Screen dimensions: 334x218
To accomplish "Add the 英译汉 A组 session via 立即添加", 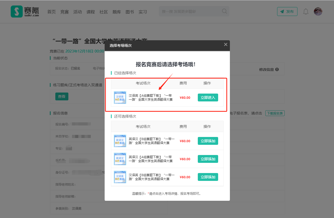I will tap(208, 159).
